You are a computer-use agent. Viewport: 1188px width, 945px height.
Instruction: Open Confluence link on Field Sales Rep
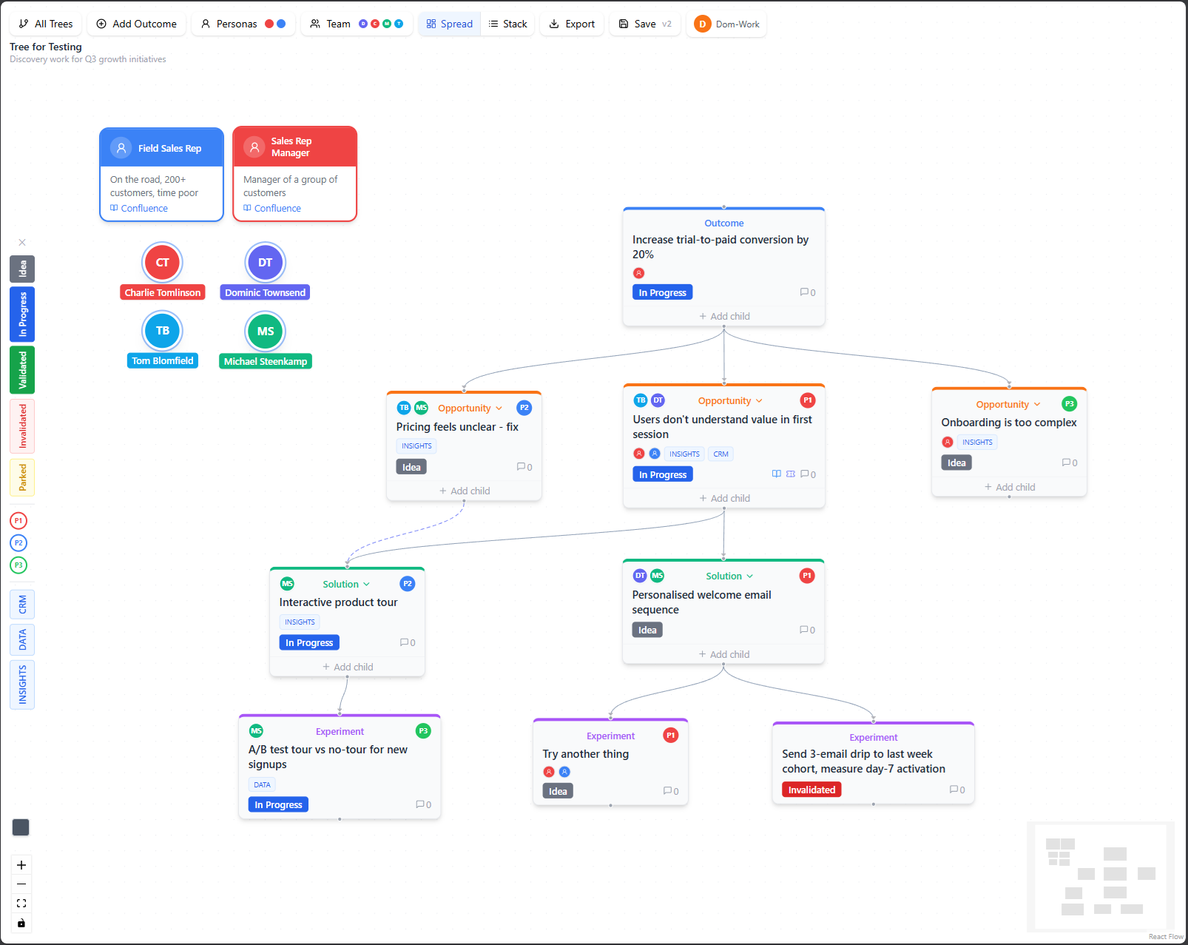click(139, 209)
